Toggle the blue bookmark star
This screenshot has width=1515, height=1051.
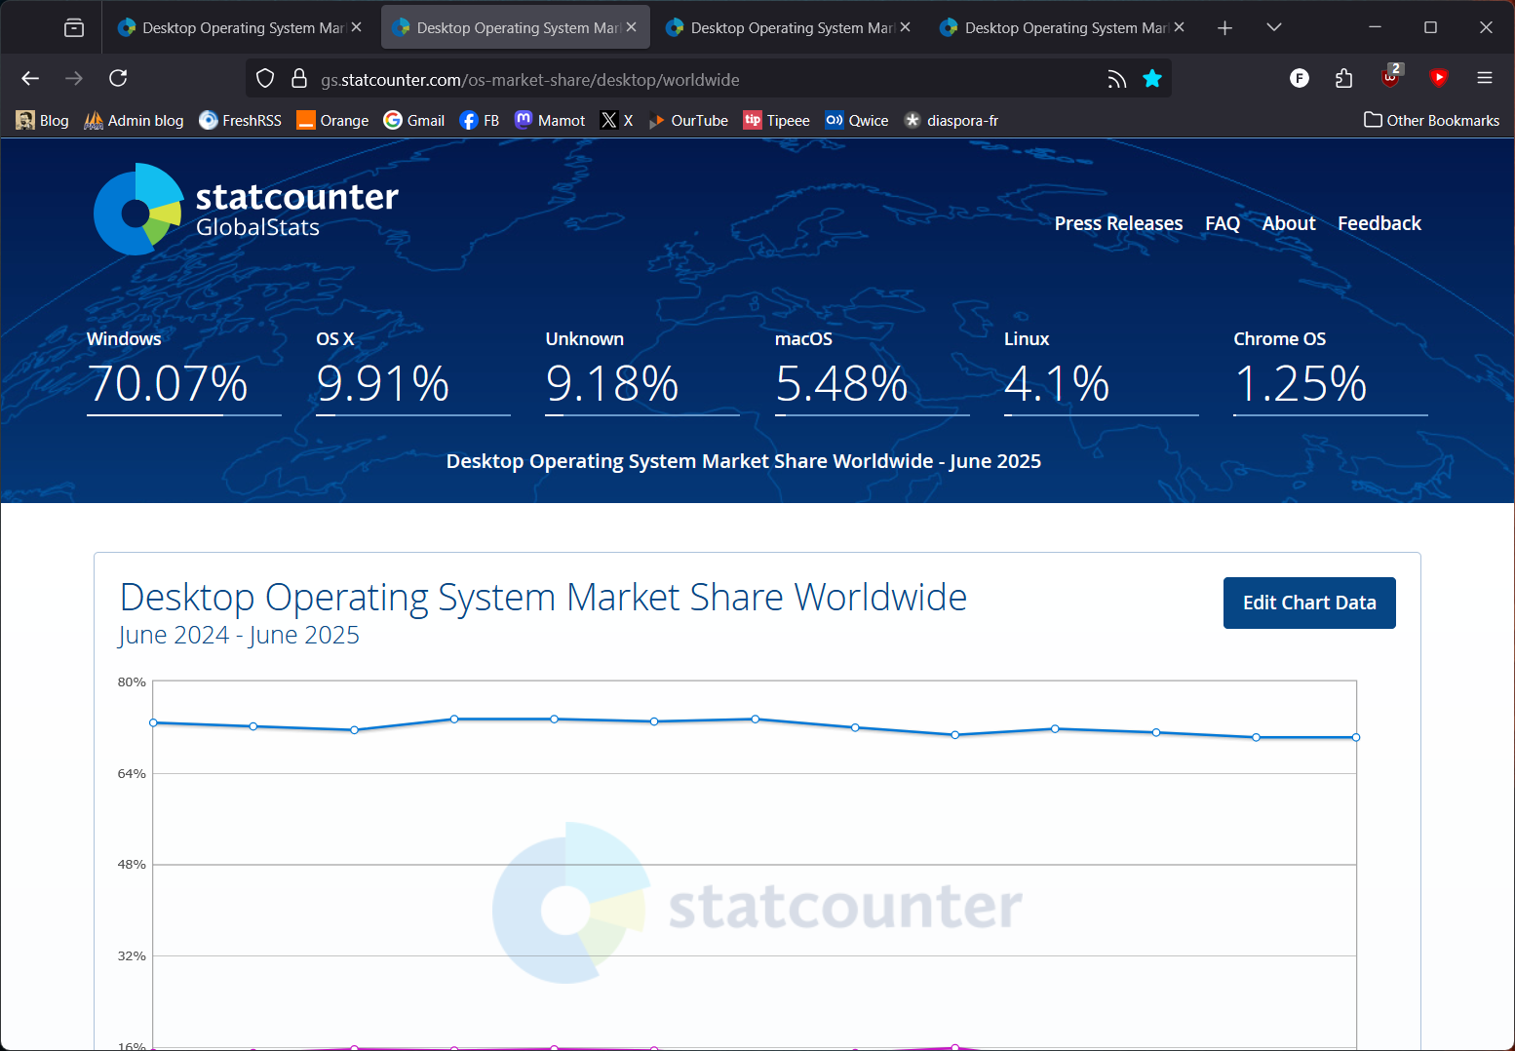pos(1152,79)
